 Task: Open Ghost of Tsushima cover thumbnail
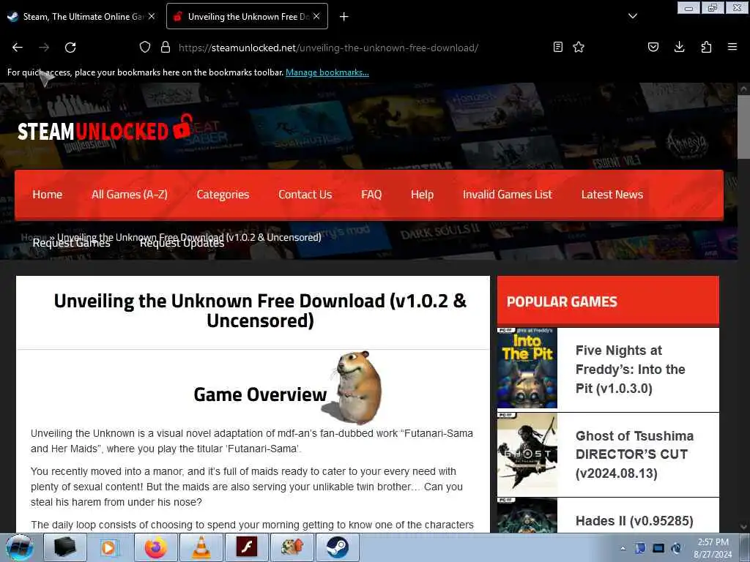(x=527, y=454)
